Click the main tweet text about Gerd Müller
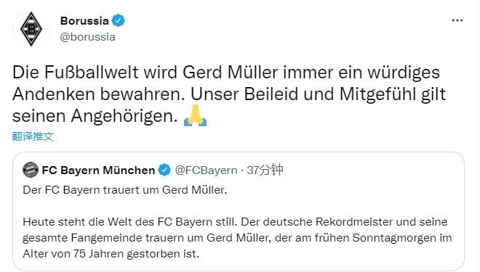The image size is (480, 272). pyautogui.click(x=229, y=94)
